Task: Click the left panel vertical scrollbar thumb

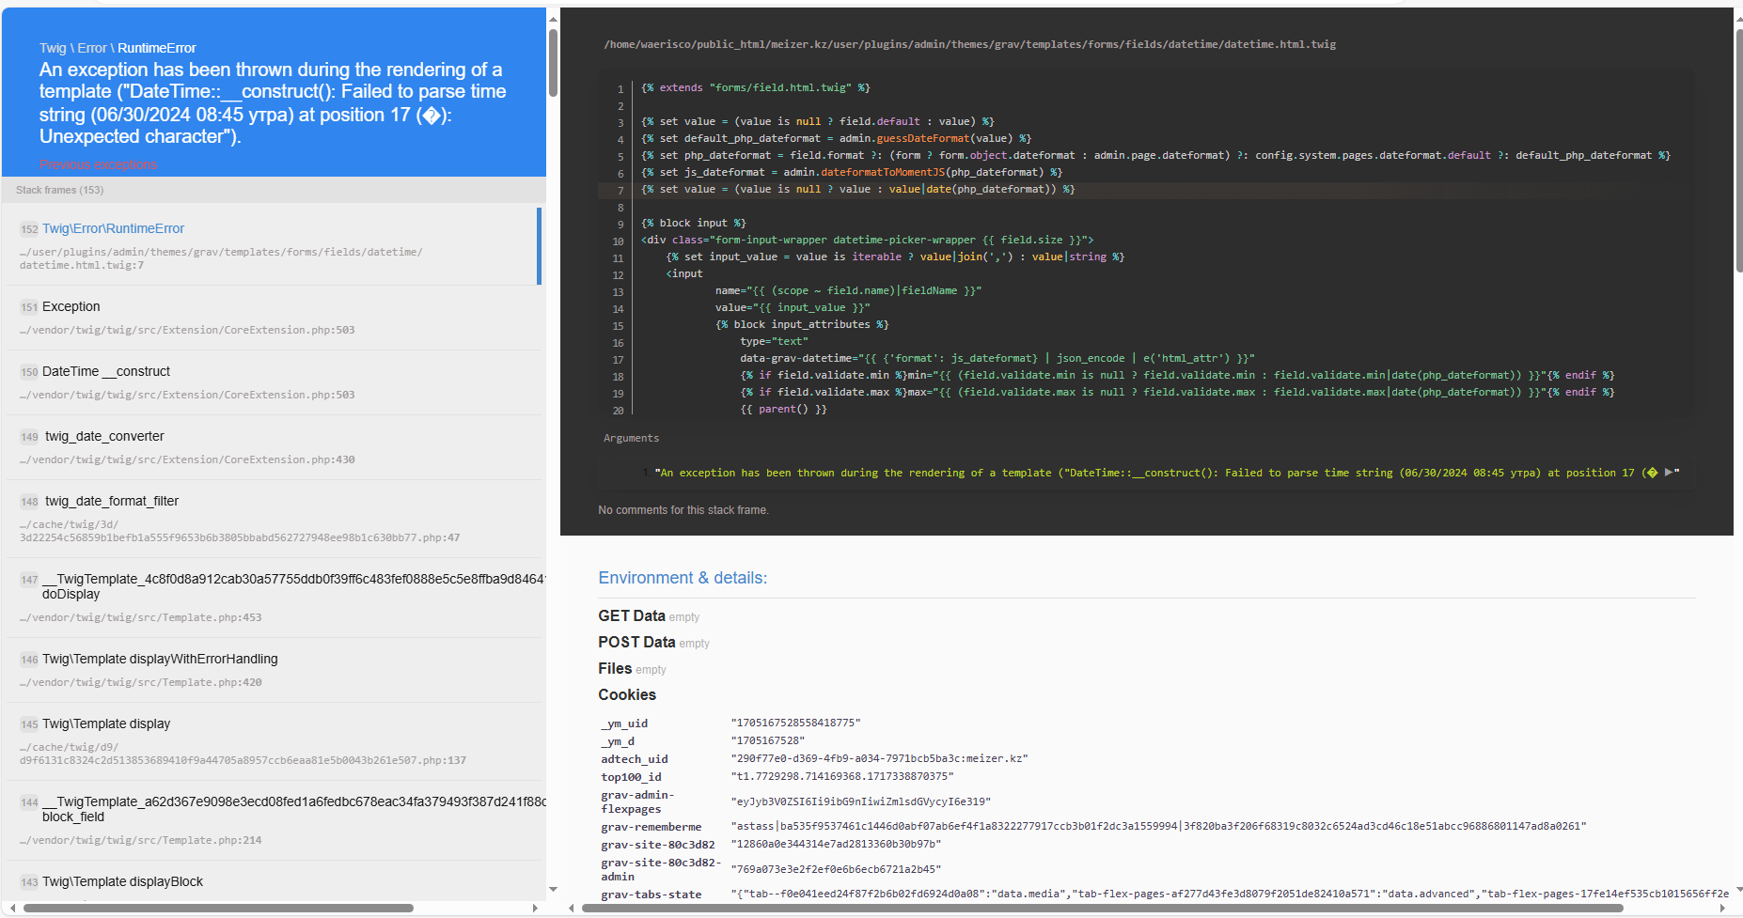Action: click(553, 62)
